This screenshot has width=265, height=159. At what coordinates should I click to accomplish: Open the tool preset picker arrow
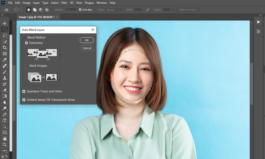pos(21,10)
